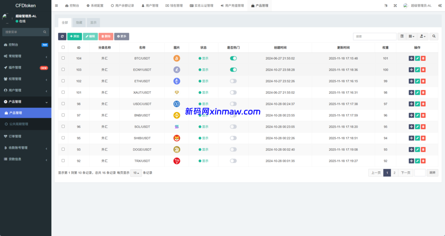The width and height of the screenshot is (445, 236).
Task: Delete the TRX/USDT row
Action: 423,161
